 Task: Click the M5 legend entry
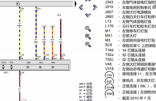[130, 40]
